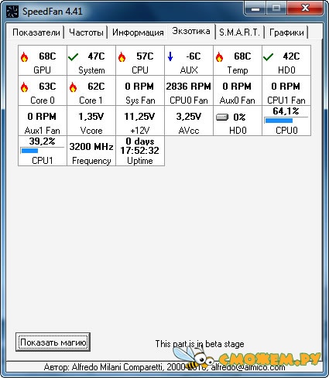Image resolution: width=329 pixels, height=378 pixels.
Task: Click the CPU1 usage progress bar
Action: 42,151
